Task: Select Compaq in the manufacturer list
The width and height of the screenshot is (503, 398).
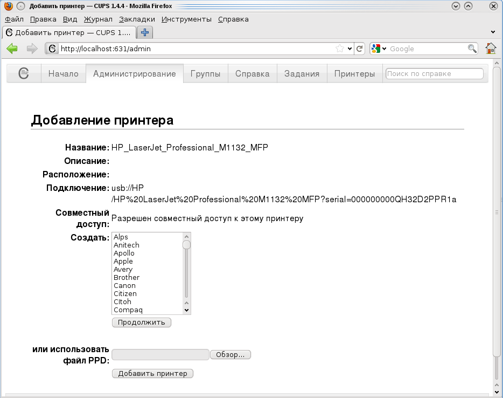Action: tap(148, 310)
